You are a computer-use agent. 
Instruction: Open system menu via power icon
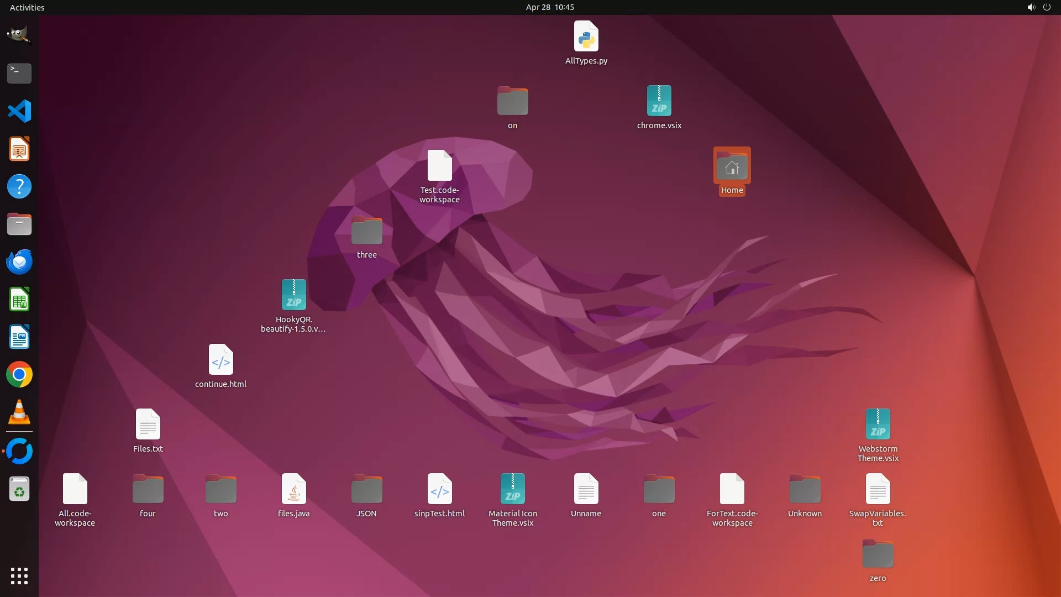(x=1047, y=7)
